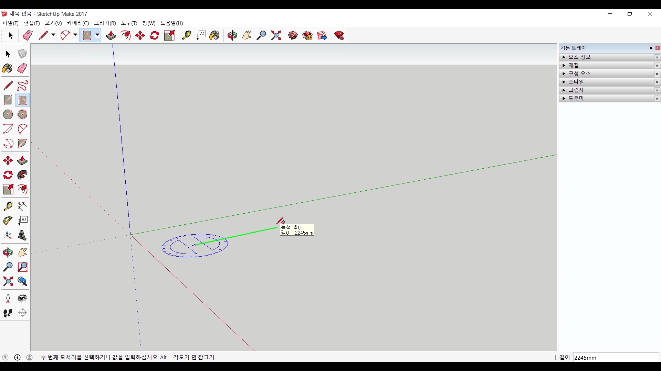This screenshot has height=371, width=661.
Task: Select the Circle tool in left toolbar
Action: [x=8, y=114]
